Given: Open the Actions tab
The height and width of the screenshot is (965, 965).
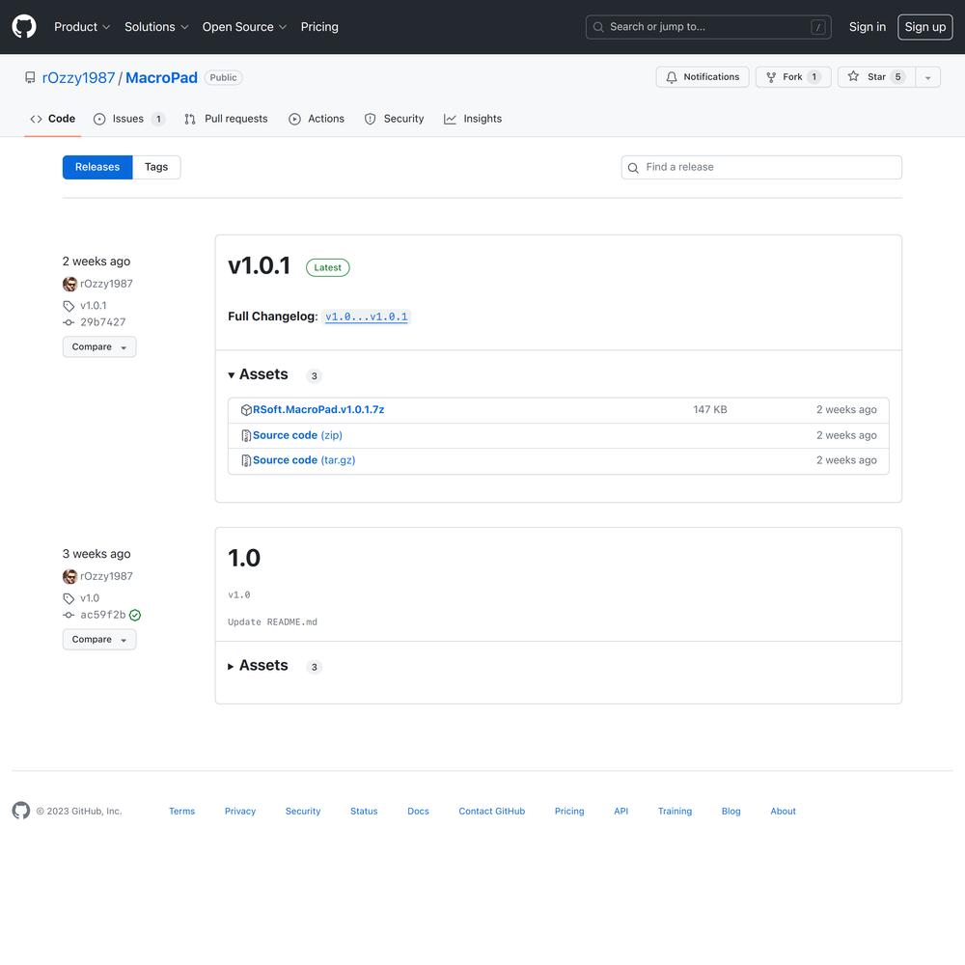Looking at the screenshot, I should [317, 119].
